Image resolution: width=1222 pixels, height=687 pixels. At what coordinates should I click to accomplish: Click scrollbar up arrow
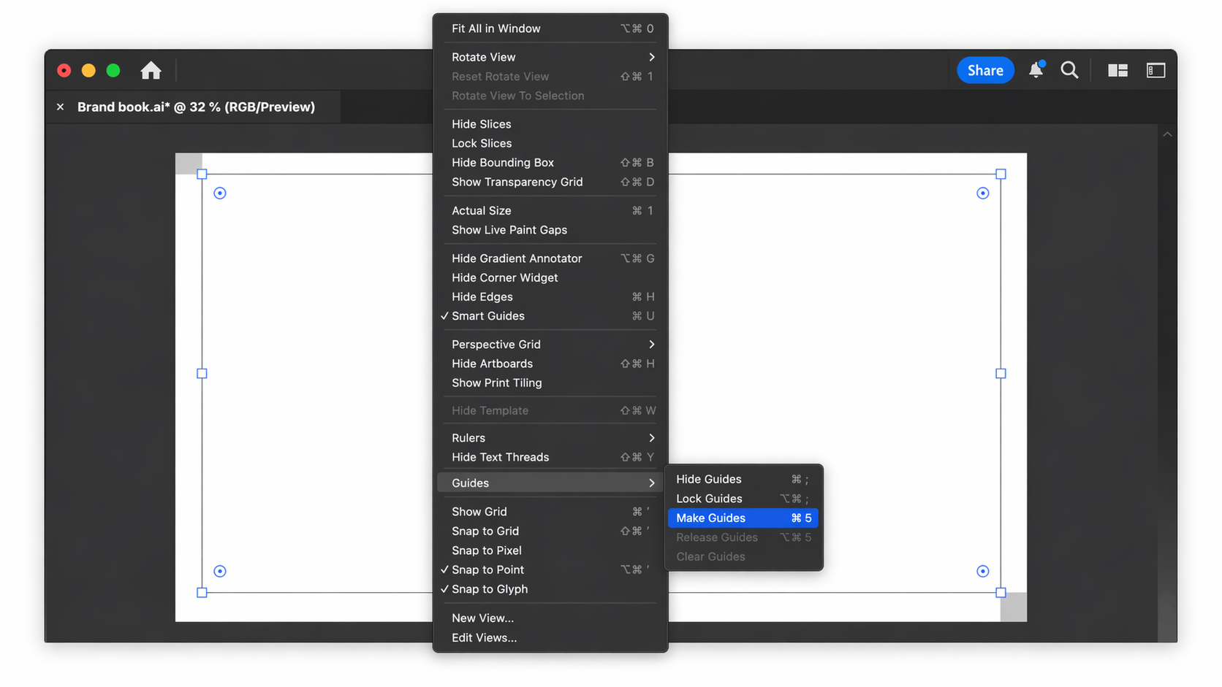(1167, 134)
